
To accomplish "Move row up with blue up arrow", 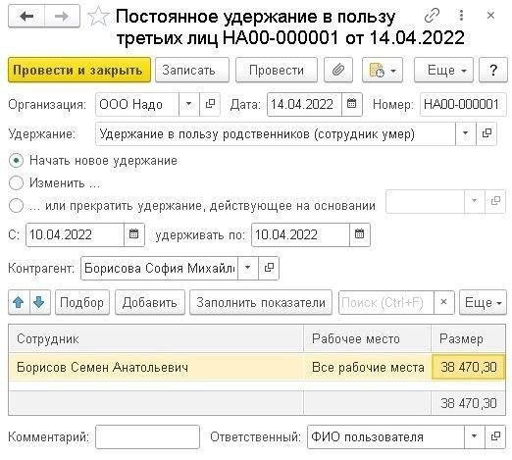I will 19,302.
